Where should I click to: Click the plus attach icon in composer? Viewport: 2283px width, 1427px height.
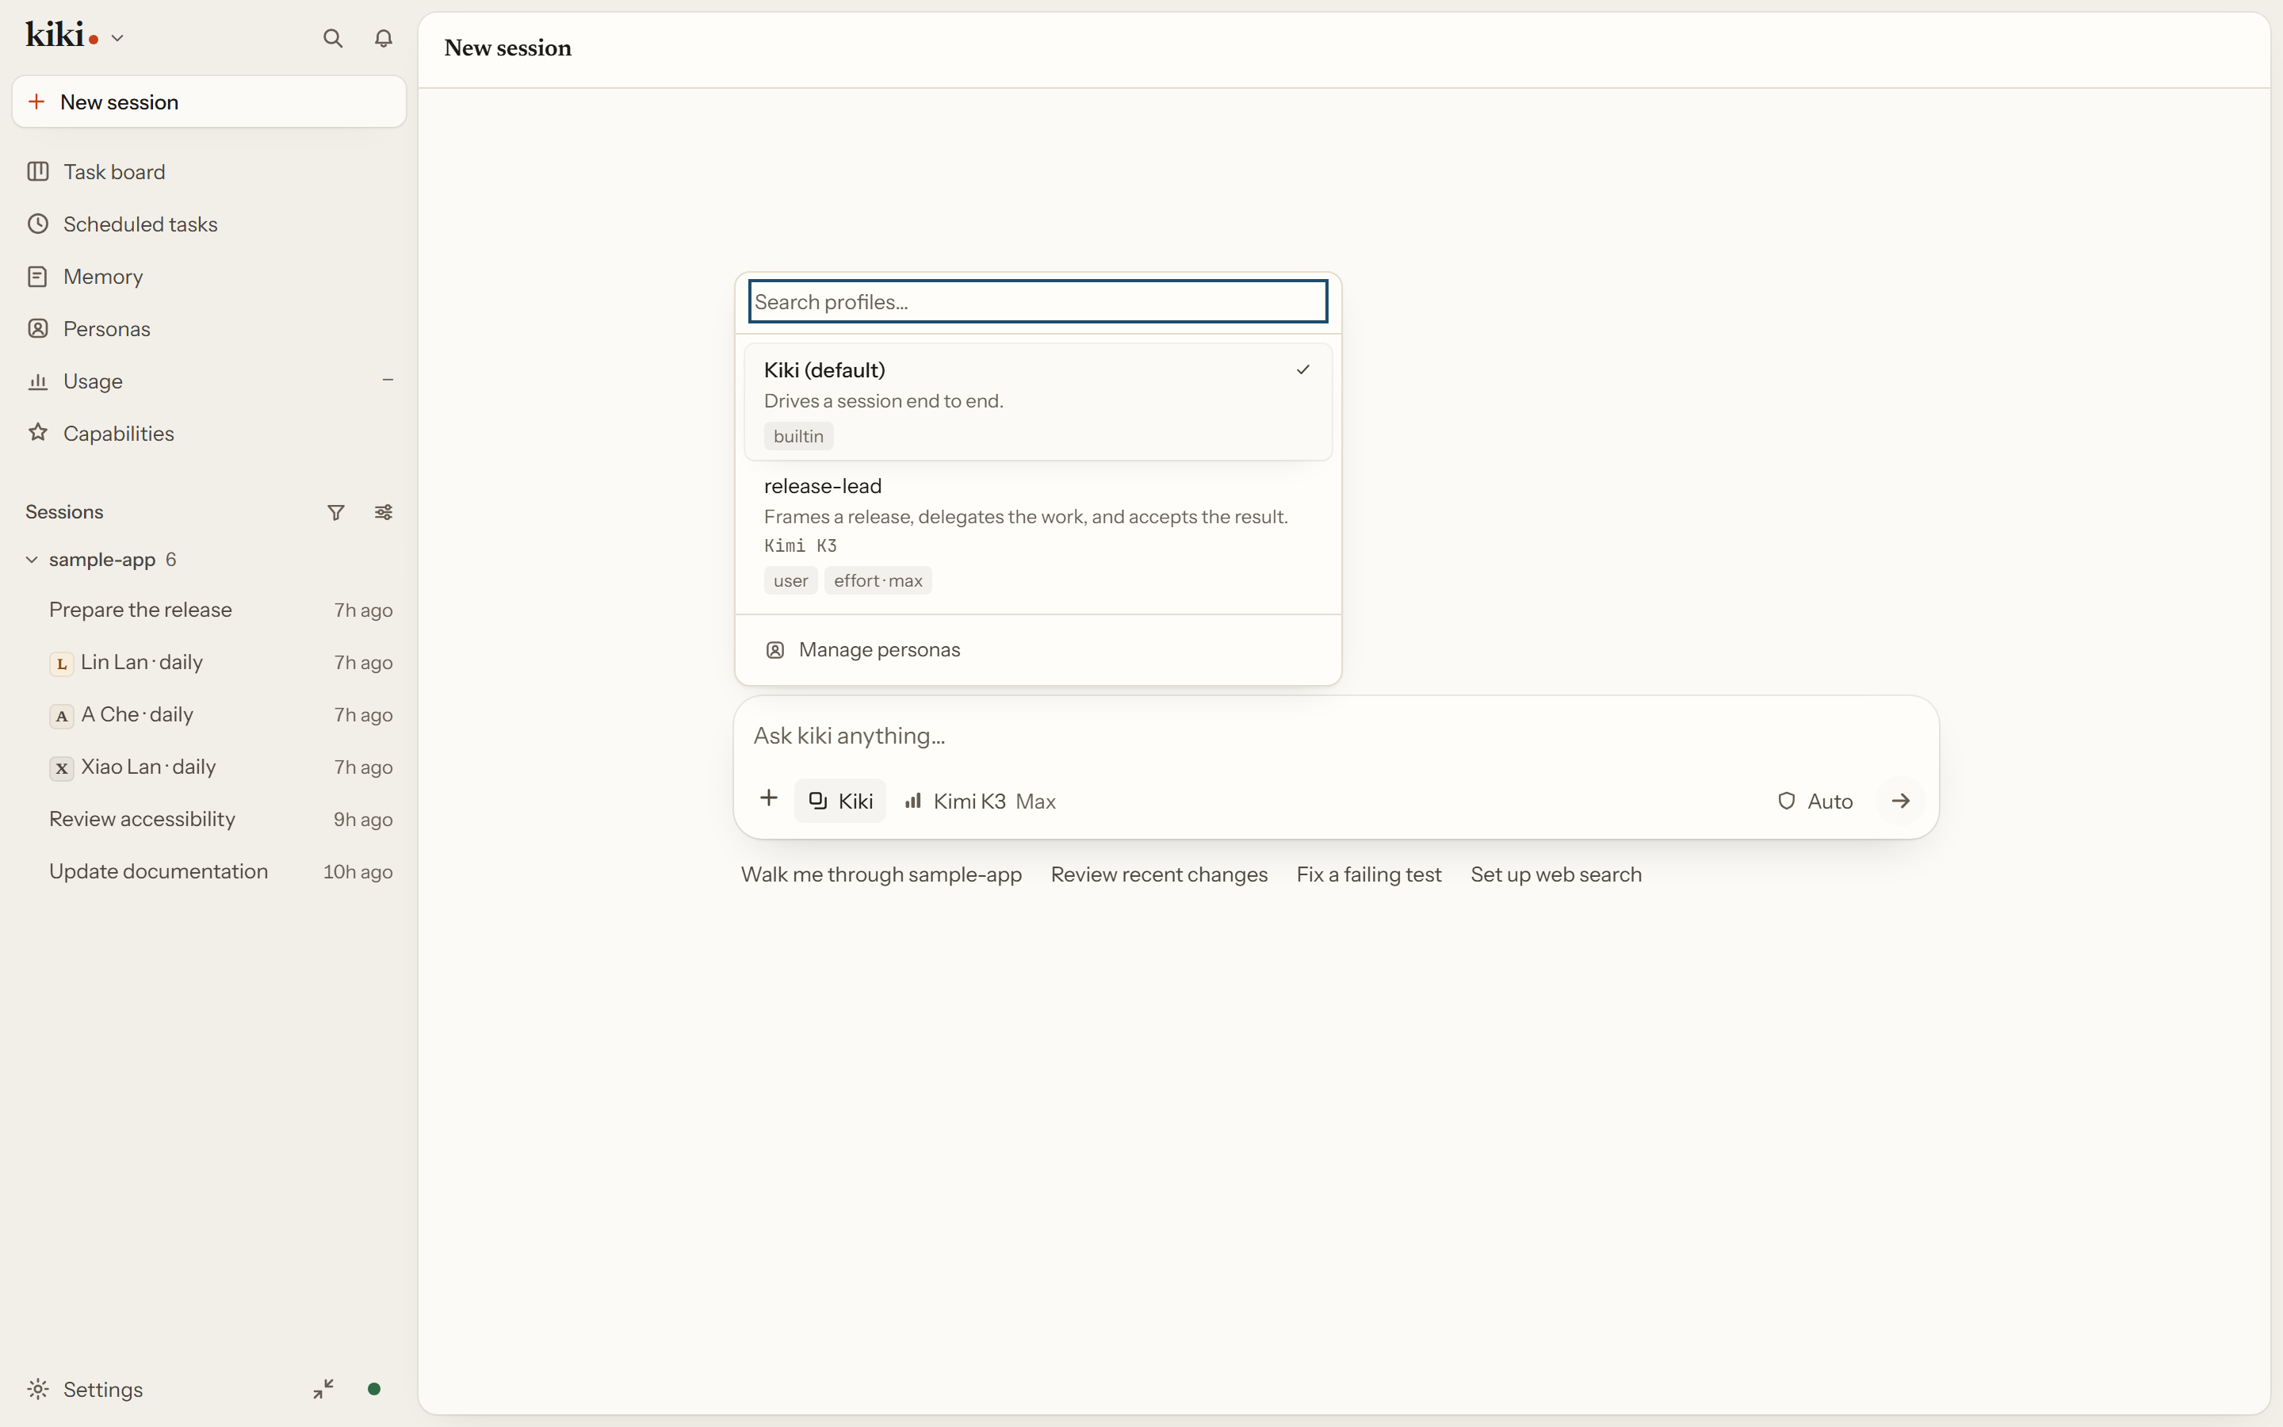tap(769, 799)
